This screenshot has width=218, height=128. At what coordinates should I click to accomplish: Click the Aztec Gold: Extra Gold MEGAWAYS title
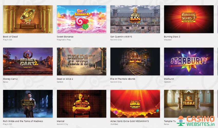tap(130, 121)
